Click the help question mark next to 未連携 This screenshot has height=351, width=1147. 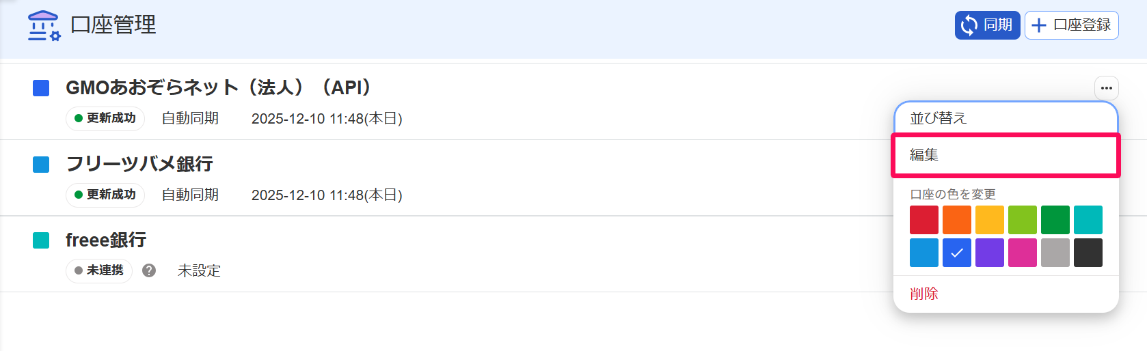149,270
